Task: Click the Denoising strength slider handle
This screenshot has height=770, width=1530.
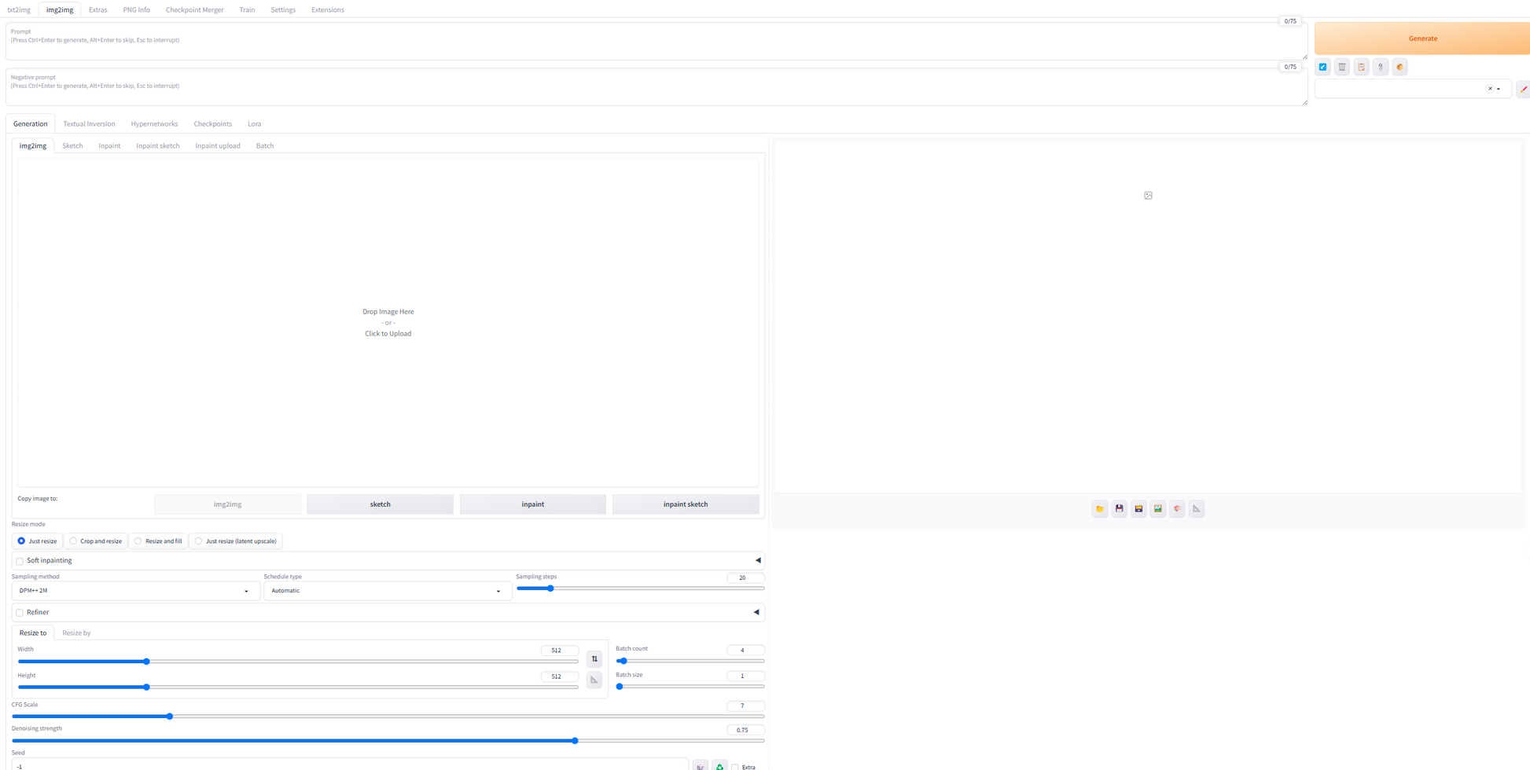Action: pos(575,741)
